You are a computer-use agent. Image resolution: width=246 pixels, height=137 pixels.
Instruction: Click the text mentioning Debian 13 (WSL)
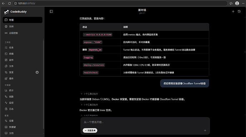[132, 100]
